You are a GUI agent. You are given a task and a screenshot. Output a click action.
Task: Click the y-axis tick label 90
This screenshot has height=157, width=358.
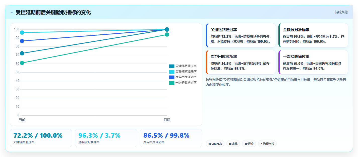17,38
